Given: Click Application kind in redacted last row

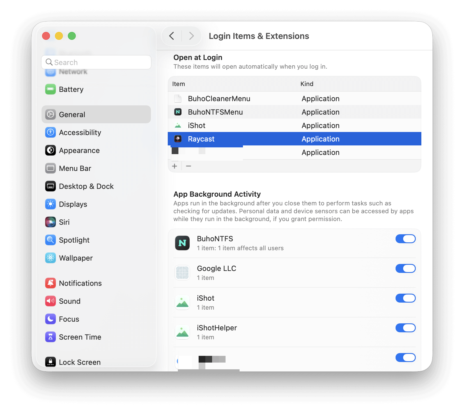Looking at the screenshot, I should pos(321,152).
